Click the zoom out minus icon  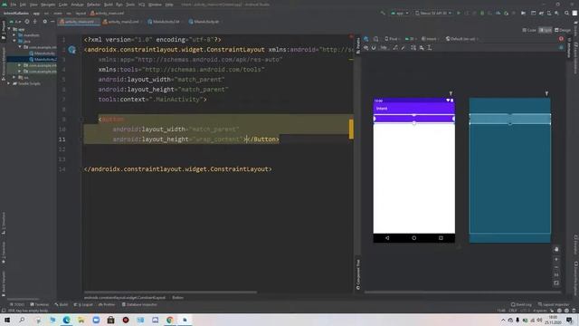pos(556,267)
